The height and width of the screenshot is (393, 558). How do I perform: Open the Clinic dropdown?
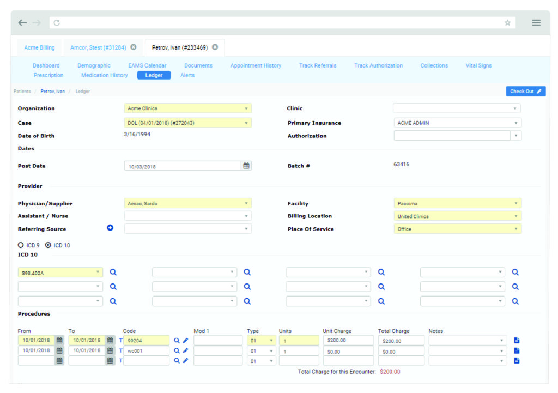pyautogui.click(x=457, y=108)
